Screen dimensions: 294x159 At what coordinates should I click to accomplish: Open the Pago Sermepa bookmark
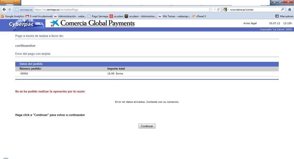(x=98, y=16)
